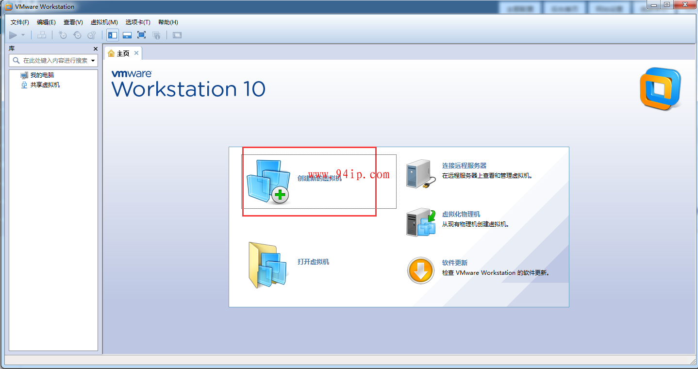Image resolution: width=698 pixels, height=369 pixels.
Task: Click the 软件更新 link
Action: [x=455, y=263]
